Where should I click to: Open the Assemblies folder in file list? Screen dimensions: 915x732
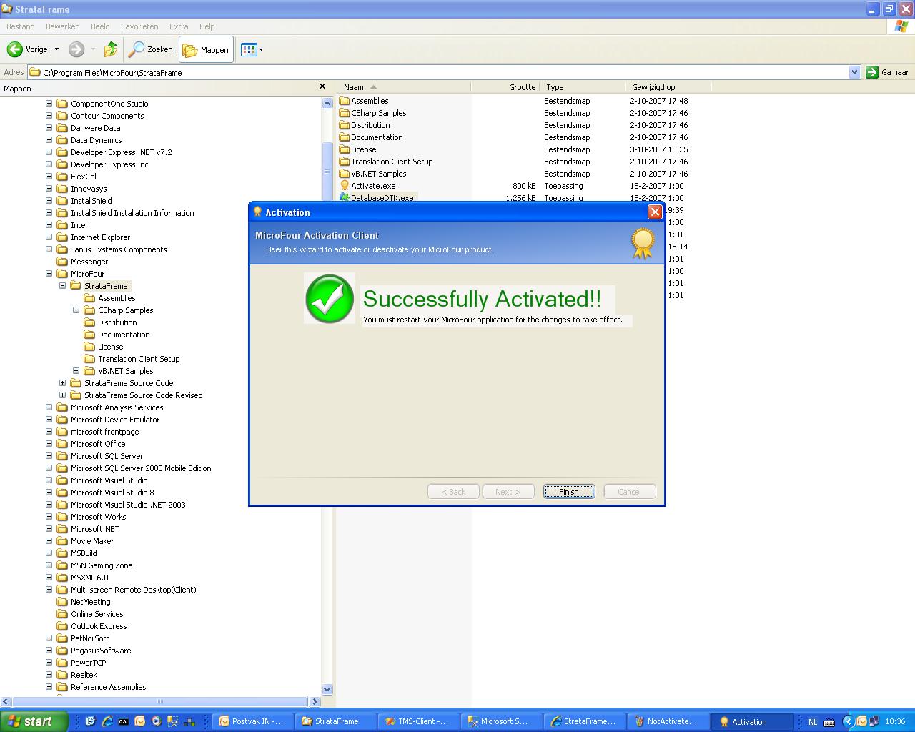(370, 101)
